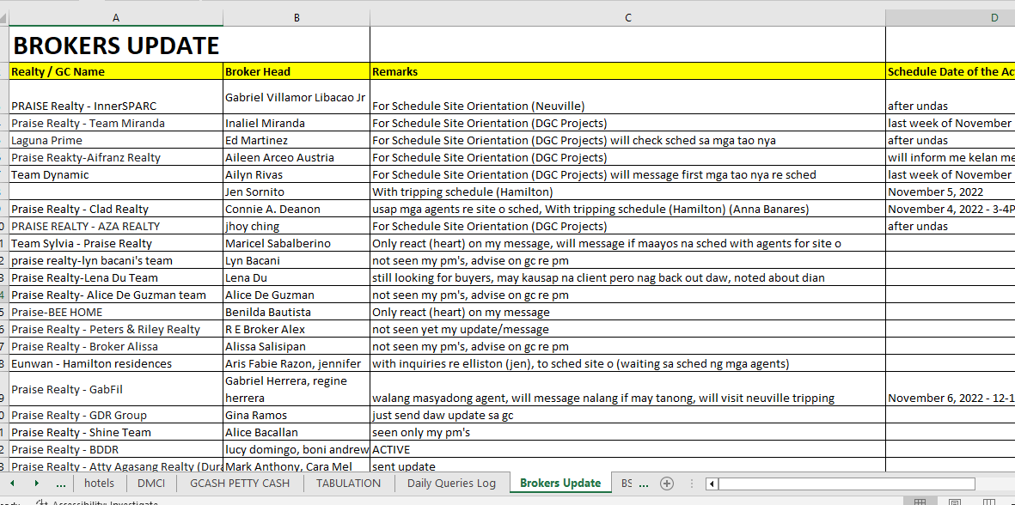Image resolution: width=1015 pixels, height=505 pixels.
Task: Select the Praise-BEE HOME cell
Action: pyautogui.click(x=116, y=312)
